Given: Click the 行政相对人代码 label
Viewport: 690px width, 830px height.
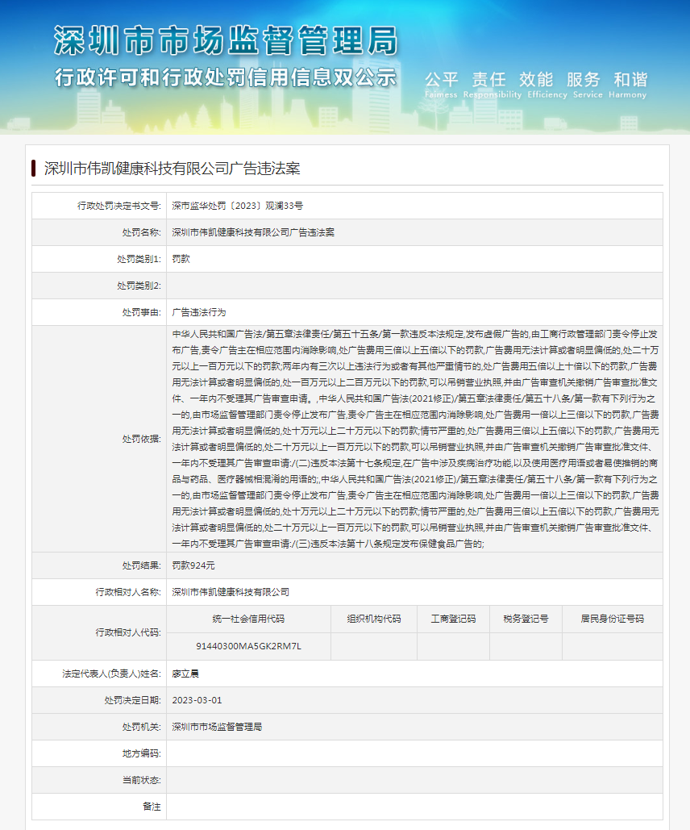Looking at the screenshot, I should point(128,632).
